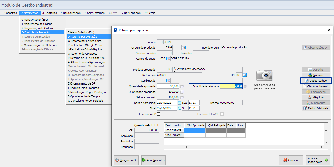Check the Encerrar a OP checkbox
This screenshot has width=334, height=167.
click(x=159, y=114)
